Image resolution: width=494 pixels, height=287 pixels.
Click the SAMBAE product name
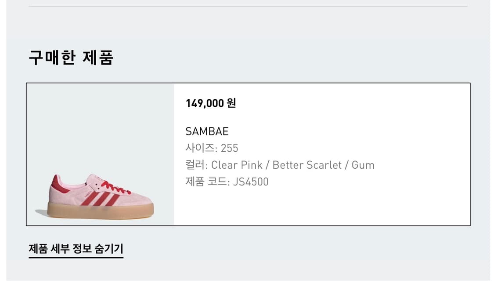206,131
